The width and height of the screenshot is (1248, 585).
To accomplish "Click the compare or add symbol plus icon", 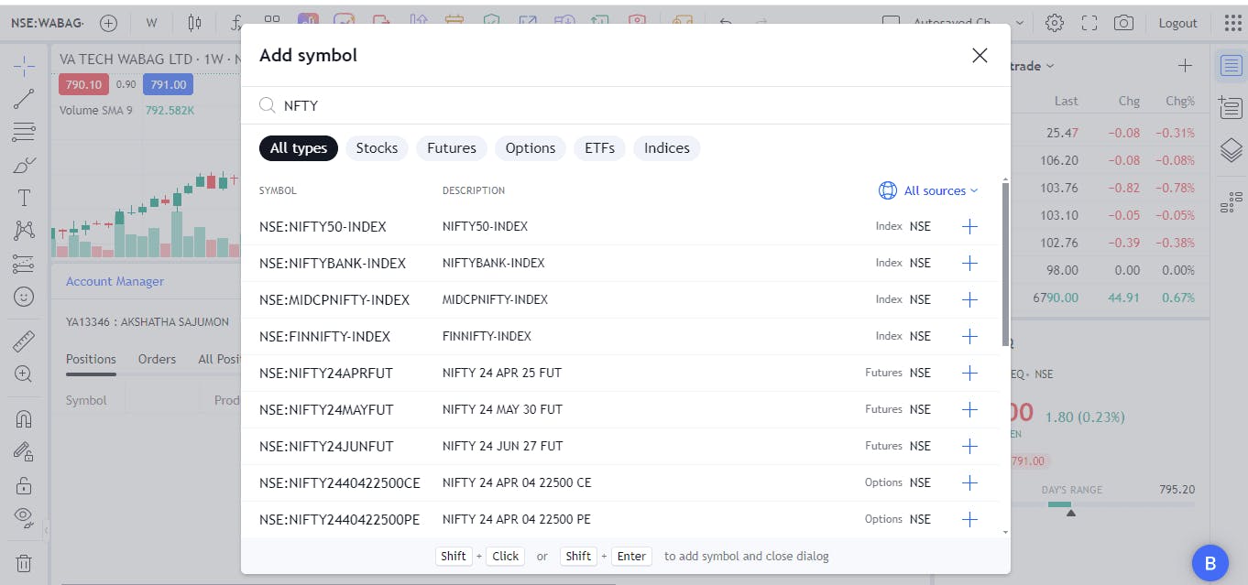I will [x=108, y=23].
